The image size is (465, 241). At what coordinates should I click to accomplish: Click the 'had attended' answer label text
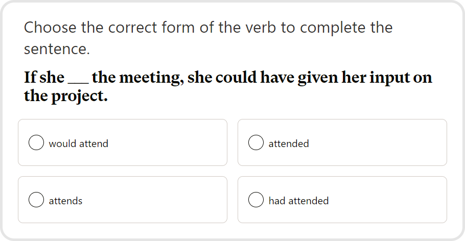click(298, 201)
